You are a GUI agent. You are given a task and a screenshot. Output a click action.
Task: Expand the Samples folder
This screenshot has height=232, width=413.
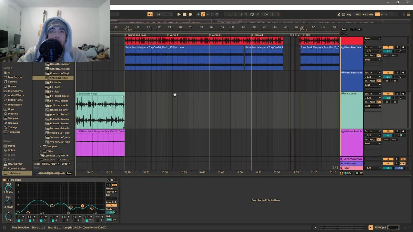(41, 146)
